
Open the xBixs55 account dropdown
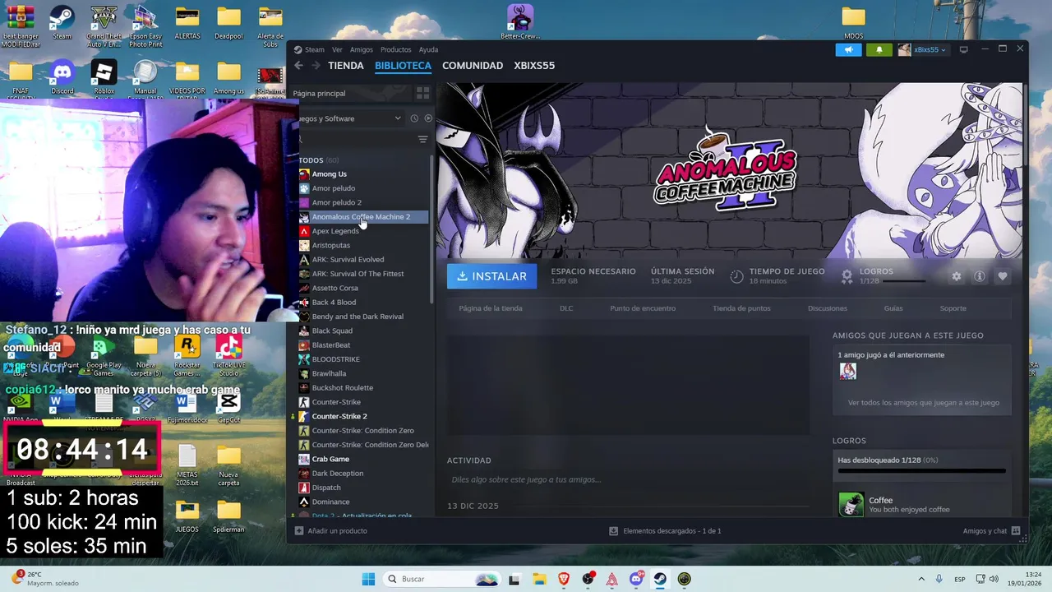tap(922, 49)
